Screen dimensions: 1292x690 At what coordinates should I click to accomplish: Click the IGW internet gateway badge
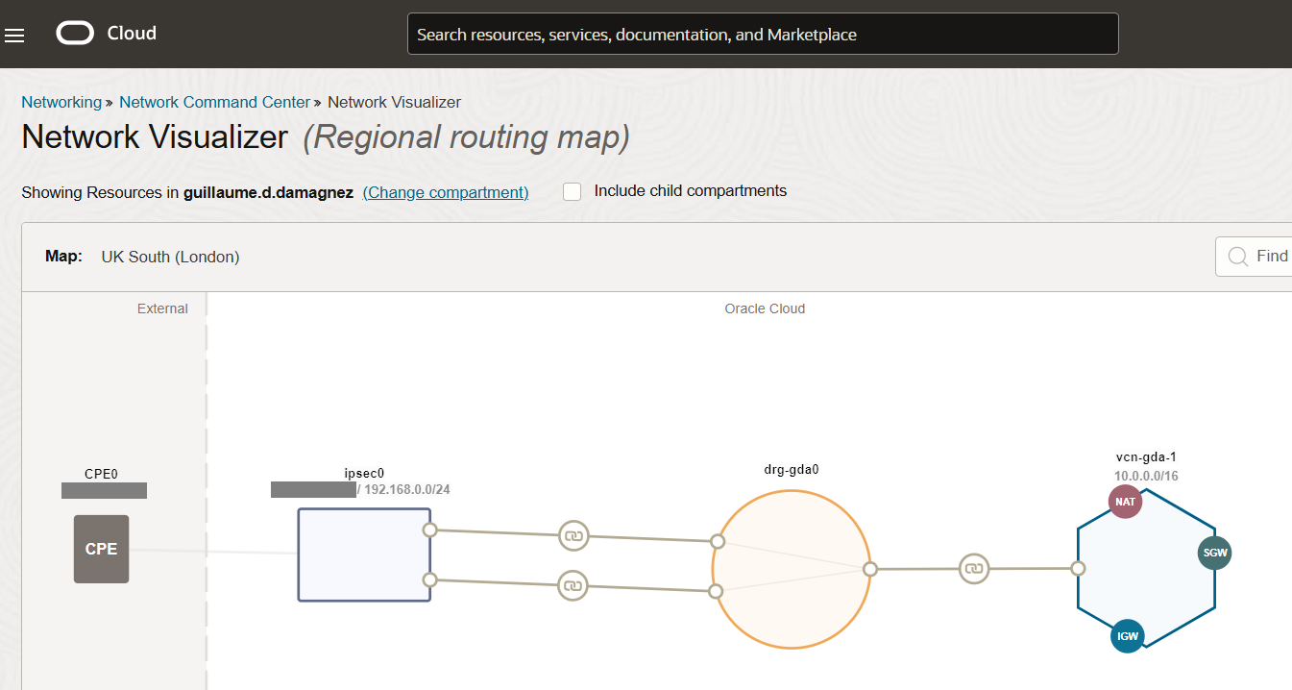coord(1128,636)
